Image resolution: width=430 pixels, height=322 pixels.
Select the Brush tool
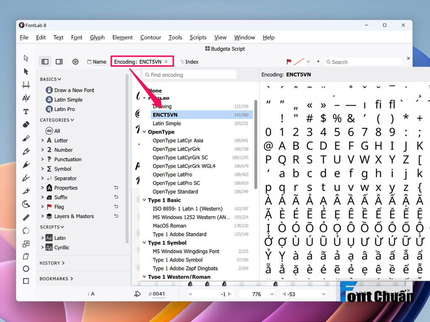coord(26,138)
